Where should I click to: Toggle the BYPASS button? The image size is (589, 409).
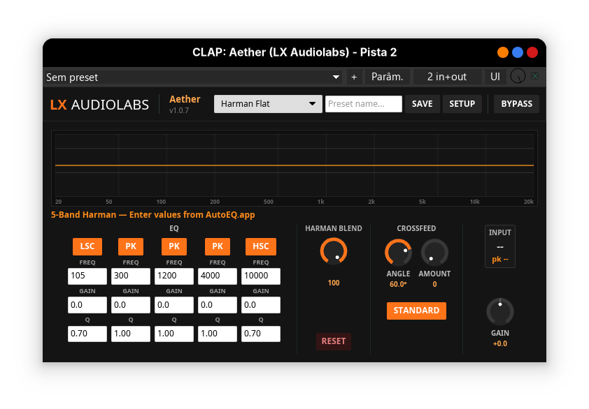[516, 104]
